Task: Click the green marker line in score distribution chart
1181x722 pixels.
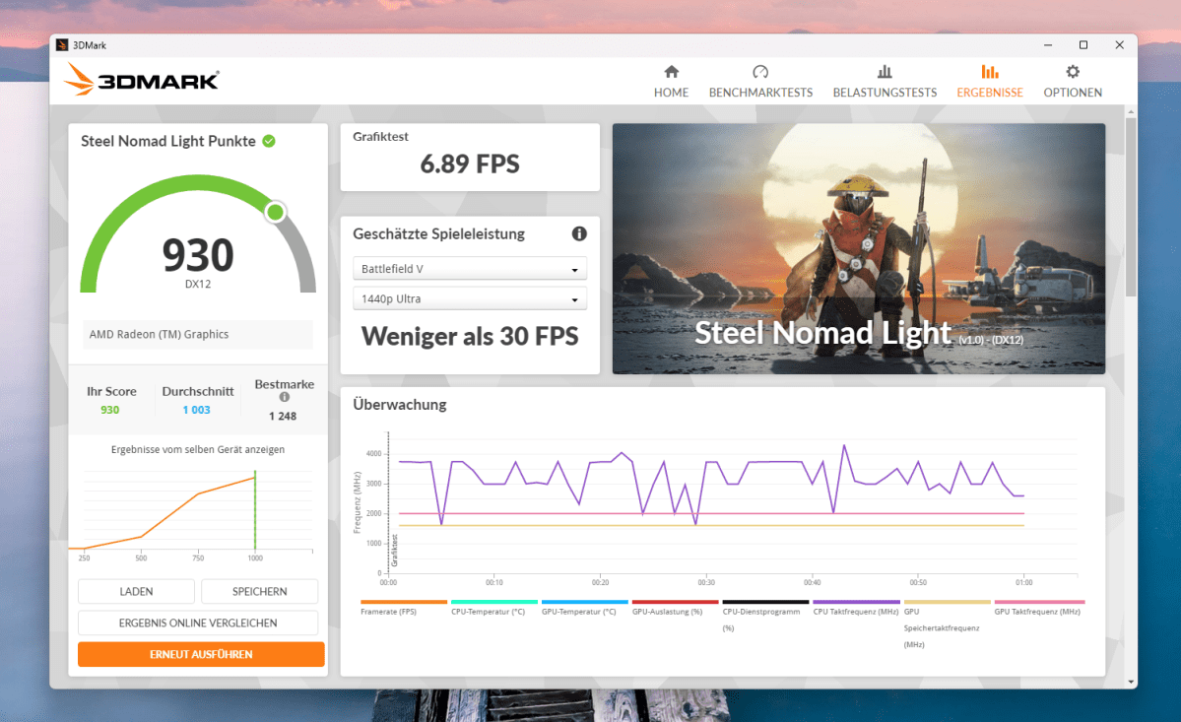Action: [x=255, y=510]
